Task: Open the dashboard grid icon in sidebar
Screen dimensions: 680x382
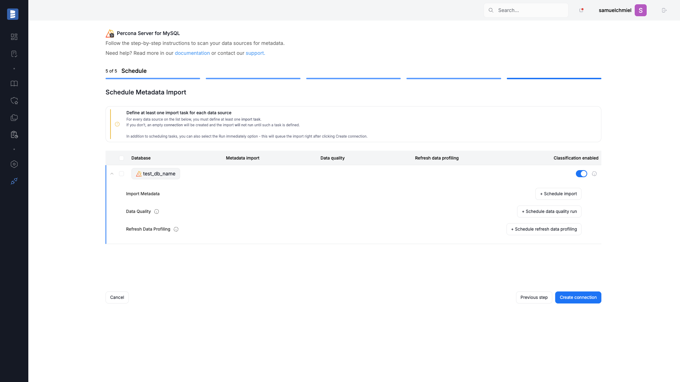Action: [14, 37]
